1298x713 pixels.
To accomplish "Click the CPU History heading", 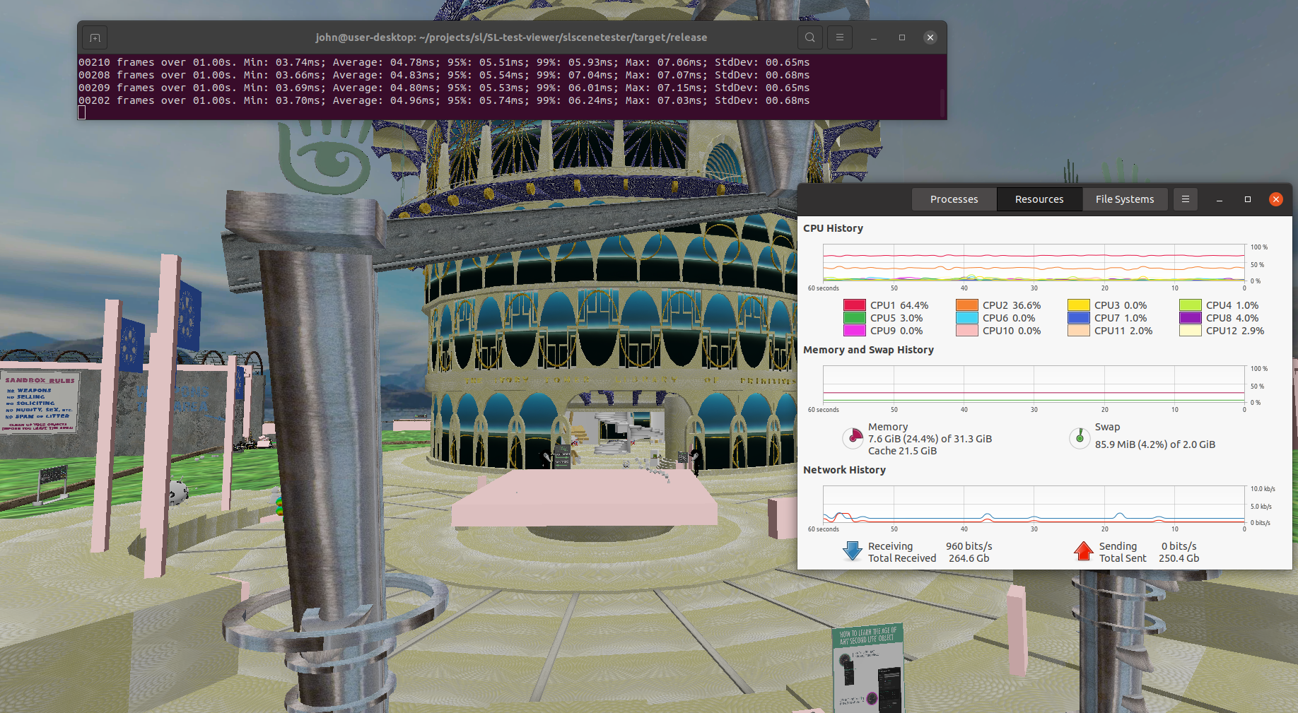I will (833, 228).
